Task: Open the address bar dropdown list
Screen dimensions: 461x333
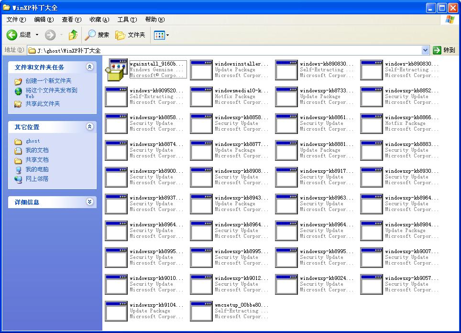Action: click(x=425, y=50)
